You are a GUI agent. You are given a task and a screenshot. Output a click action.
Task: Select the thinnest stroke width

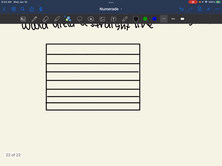pos(164,19)
